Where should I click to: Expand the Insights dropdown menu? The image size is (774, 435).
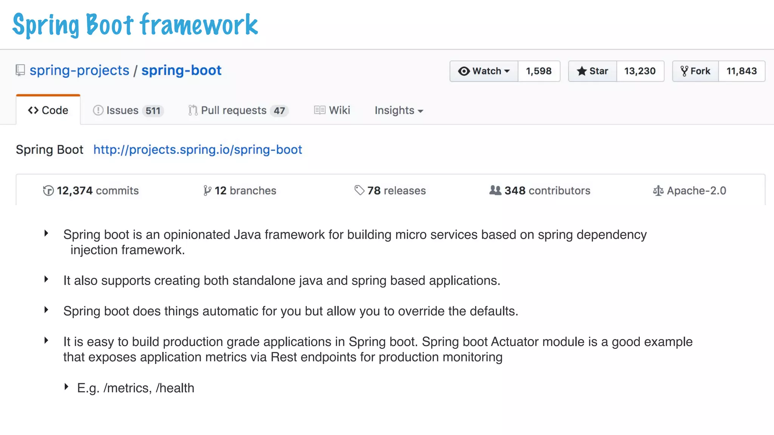[x=399, y=110]
